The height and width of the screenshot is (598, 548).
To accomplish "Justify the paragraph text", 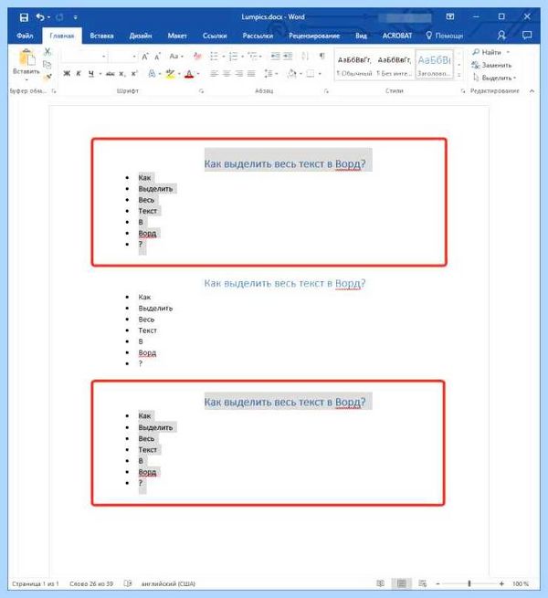I will (251, 74).
